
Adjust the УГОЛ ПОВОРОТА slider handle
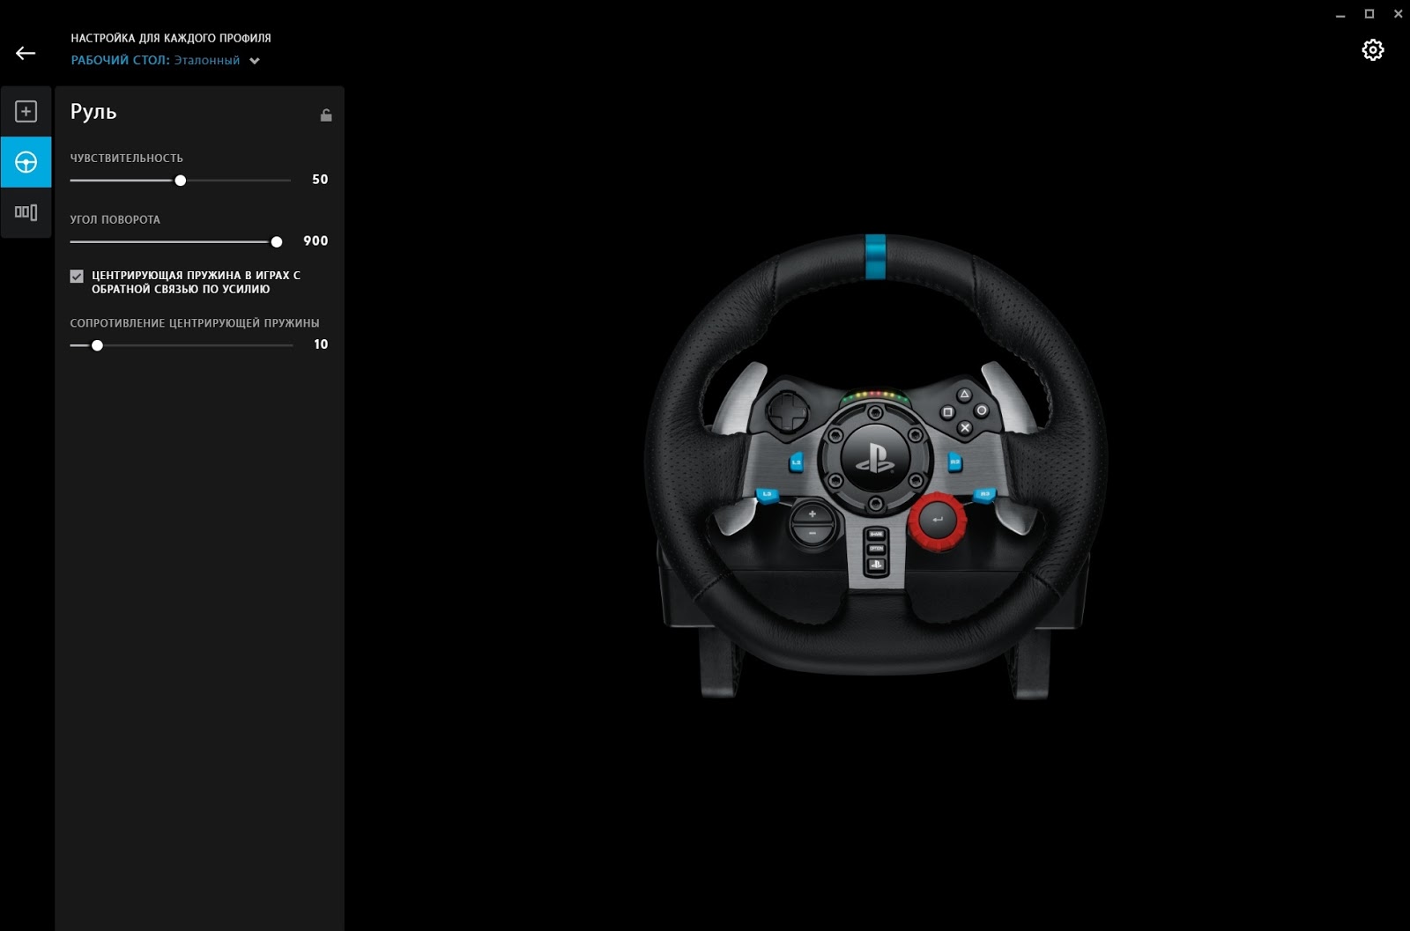pos(277,241)
